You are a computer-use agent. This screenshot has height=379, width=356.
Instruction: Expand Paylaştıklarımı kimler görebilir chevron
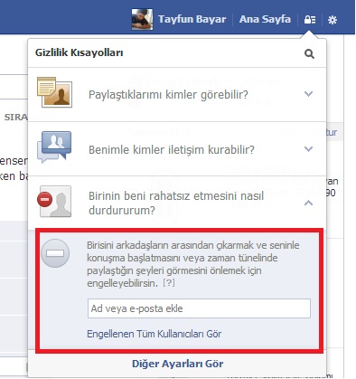pyautogui.click(x=308, y=94)
